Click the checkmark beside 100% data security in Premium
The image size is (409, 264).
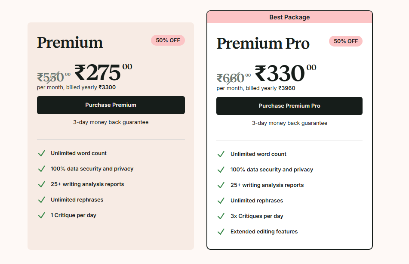click(42, 169)
